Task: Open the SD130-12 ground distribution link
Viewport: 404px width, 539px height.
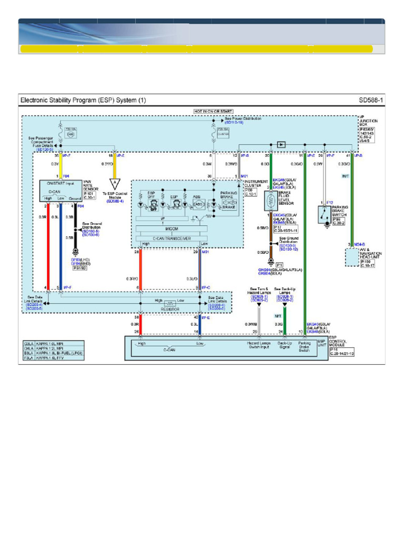Action: [289, 249]
